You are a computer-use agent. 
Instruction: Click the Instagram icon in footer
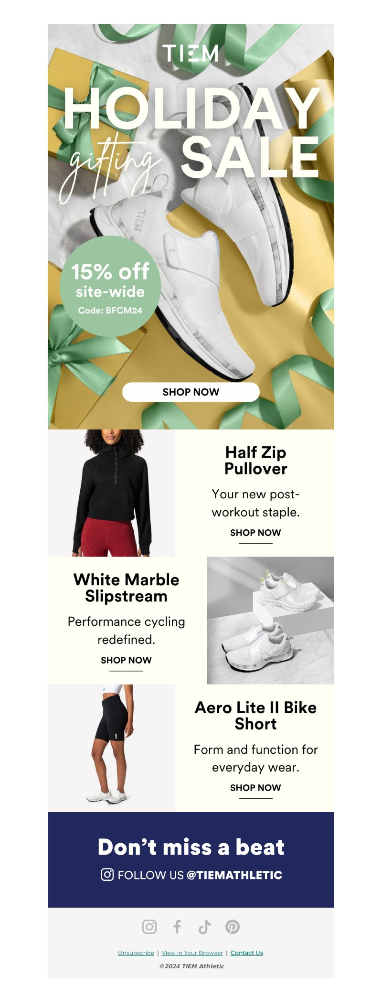point(149,927)
